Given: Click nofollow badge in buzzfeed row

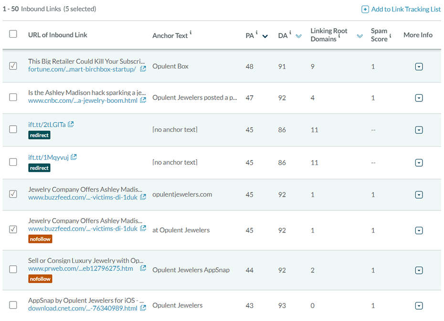Looking at the screenshot, I should (x=40, y=239).
